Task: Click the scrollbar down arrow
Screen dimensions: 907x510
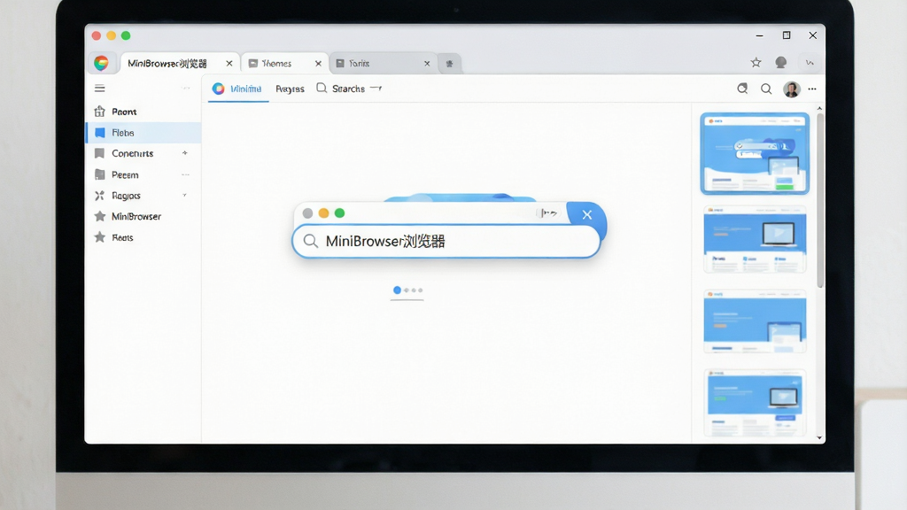Action: tap(819, 437)
